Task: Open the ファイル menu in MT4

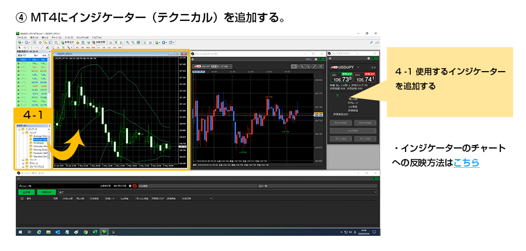Action: pyautogui.click(x=22, y=37)
